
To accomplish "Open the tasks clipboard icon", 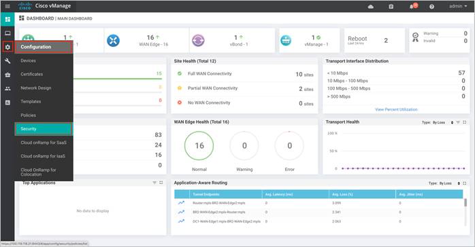I will coord(391,6).
